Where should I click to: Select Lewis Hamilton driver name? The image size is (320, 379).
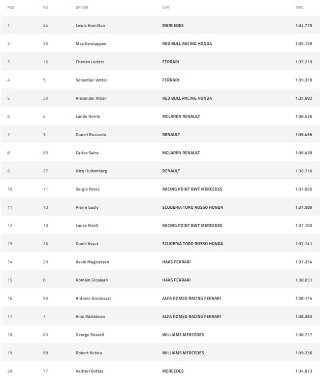[90, 25]
